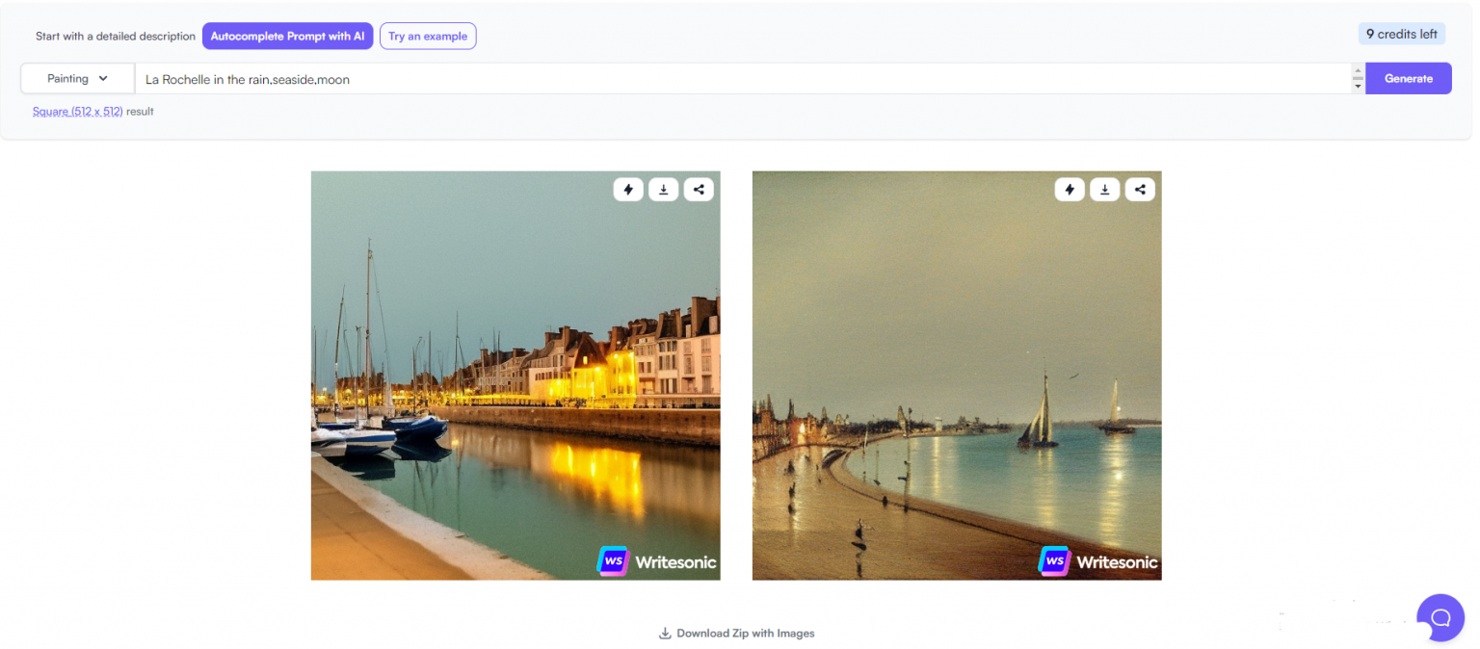Viewport: 1480px width, 649px height.
Task: Click Autocomplete Prompt with AI
Action: [287, 36]
